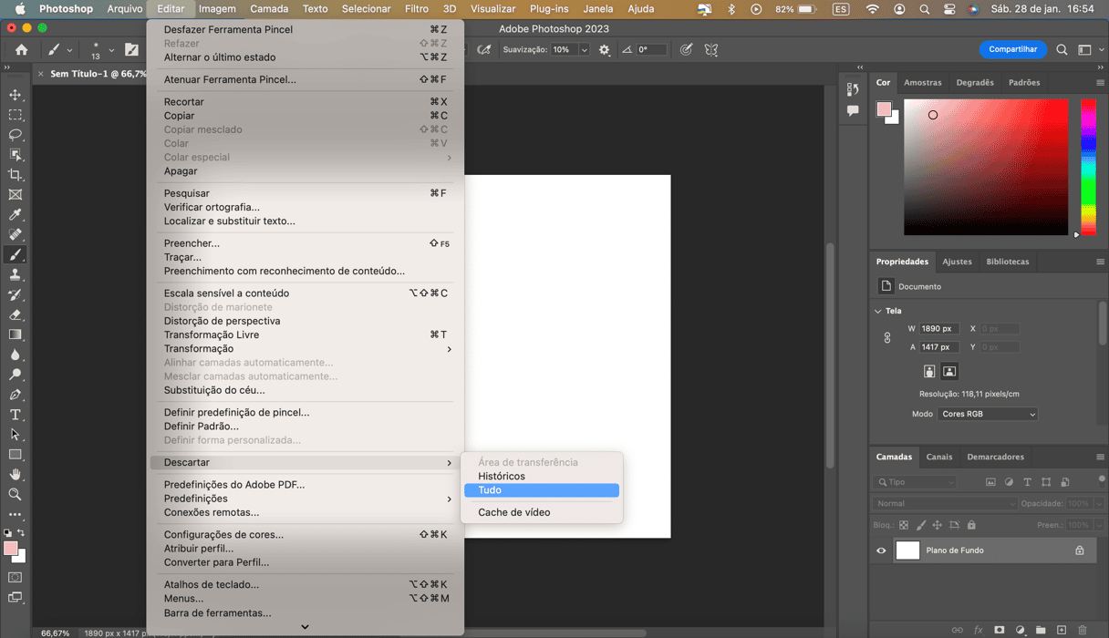Select the Rectangle shape tool
This screenshot has width=1109, height=638.
click(16, 455)
